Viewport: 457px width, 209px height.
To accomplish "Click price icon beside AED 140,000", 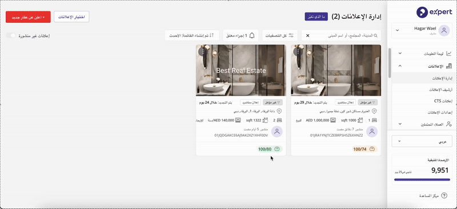I will (238, 120).
